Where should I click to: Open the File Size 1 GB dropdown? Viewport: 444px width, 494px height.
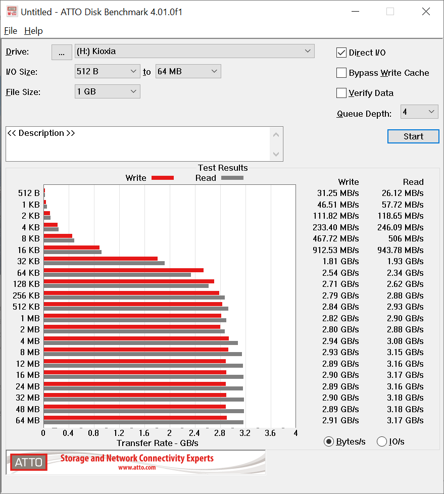107,92
